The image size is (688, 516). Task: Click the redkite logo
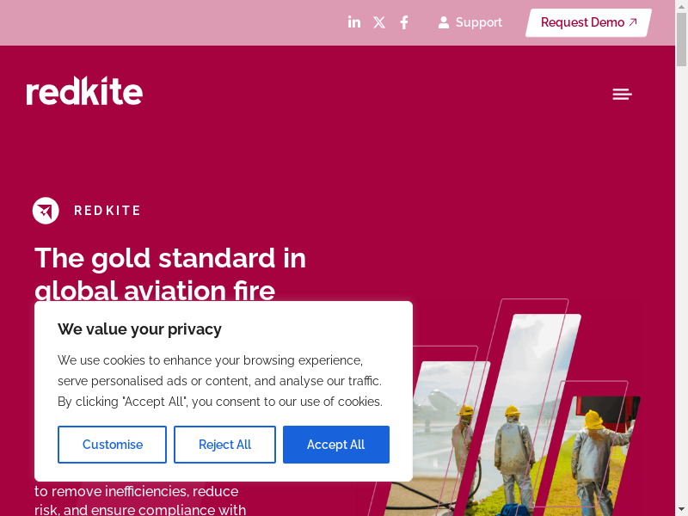pyautogui.click(x=84, y=91)
